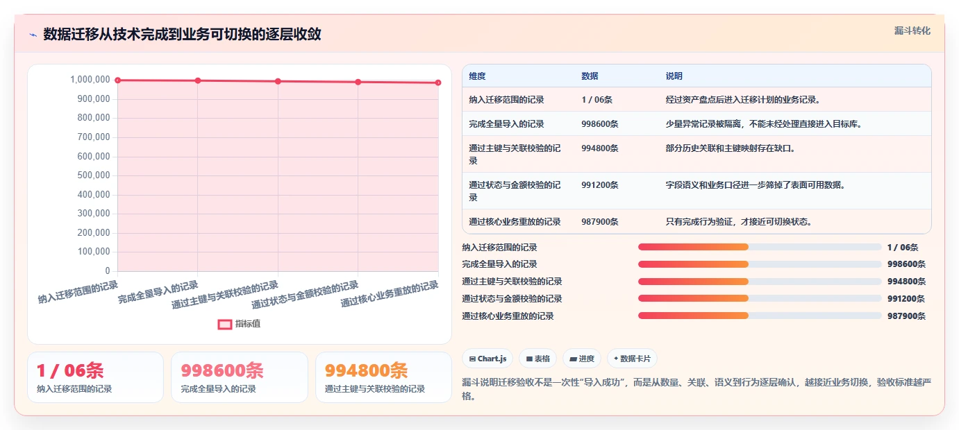Select the Chart.js chip

click(487, 359)
